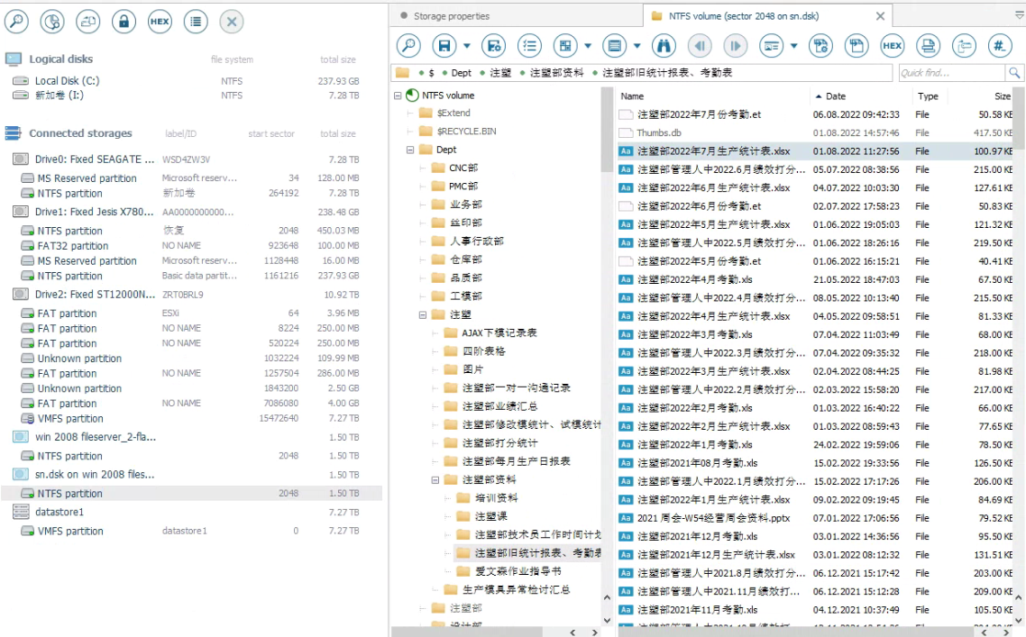Open dropdown arrow beside list view icon
This screenshot has width=1026, height=637.
point(637,46)
